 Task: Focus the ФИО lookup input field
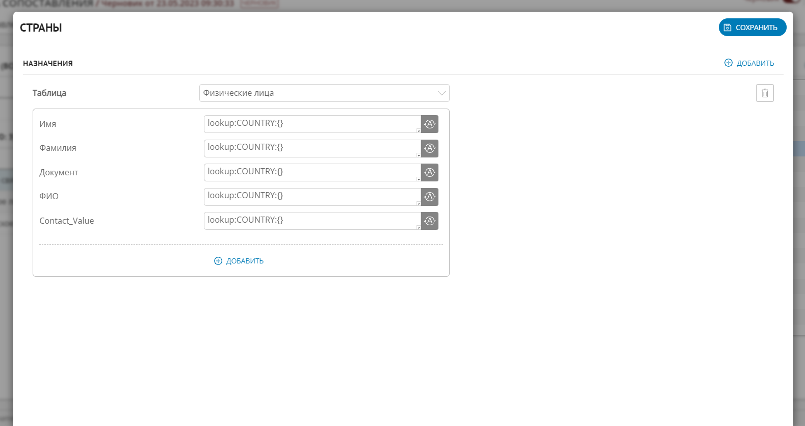(x=313, y=197)
